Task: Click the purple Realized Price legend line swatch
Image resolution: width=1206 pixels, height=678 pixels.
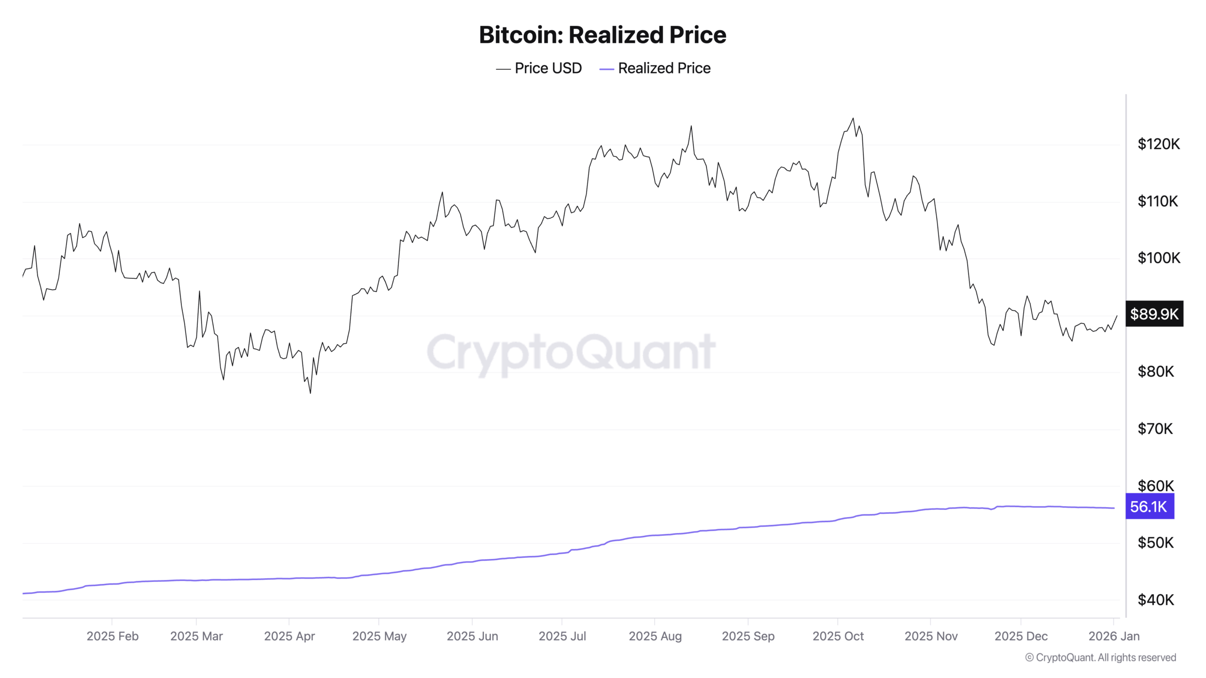Action: [606, 69]
